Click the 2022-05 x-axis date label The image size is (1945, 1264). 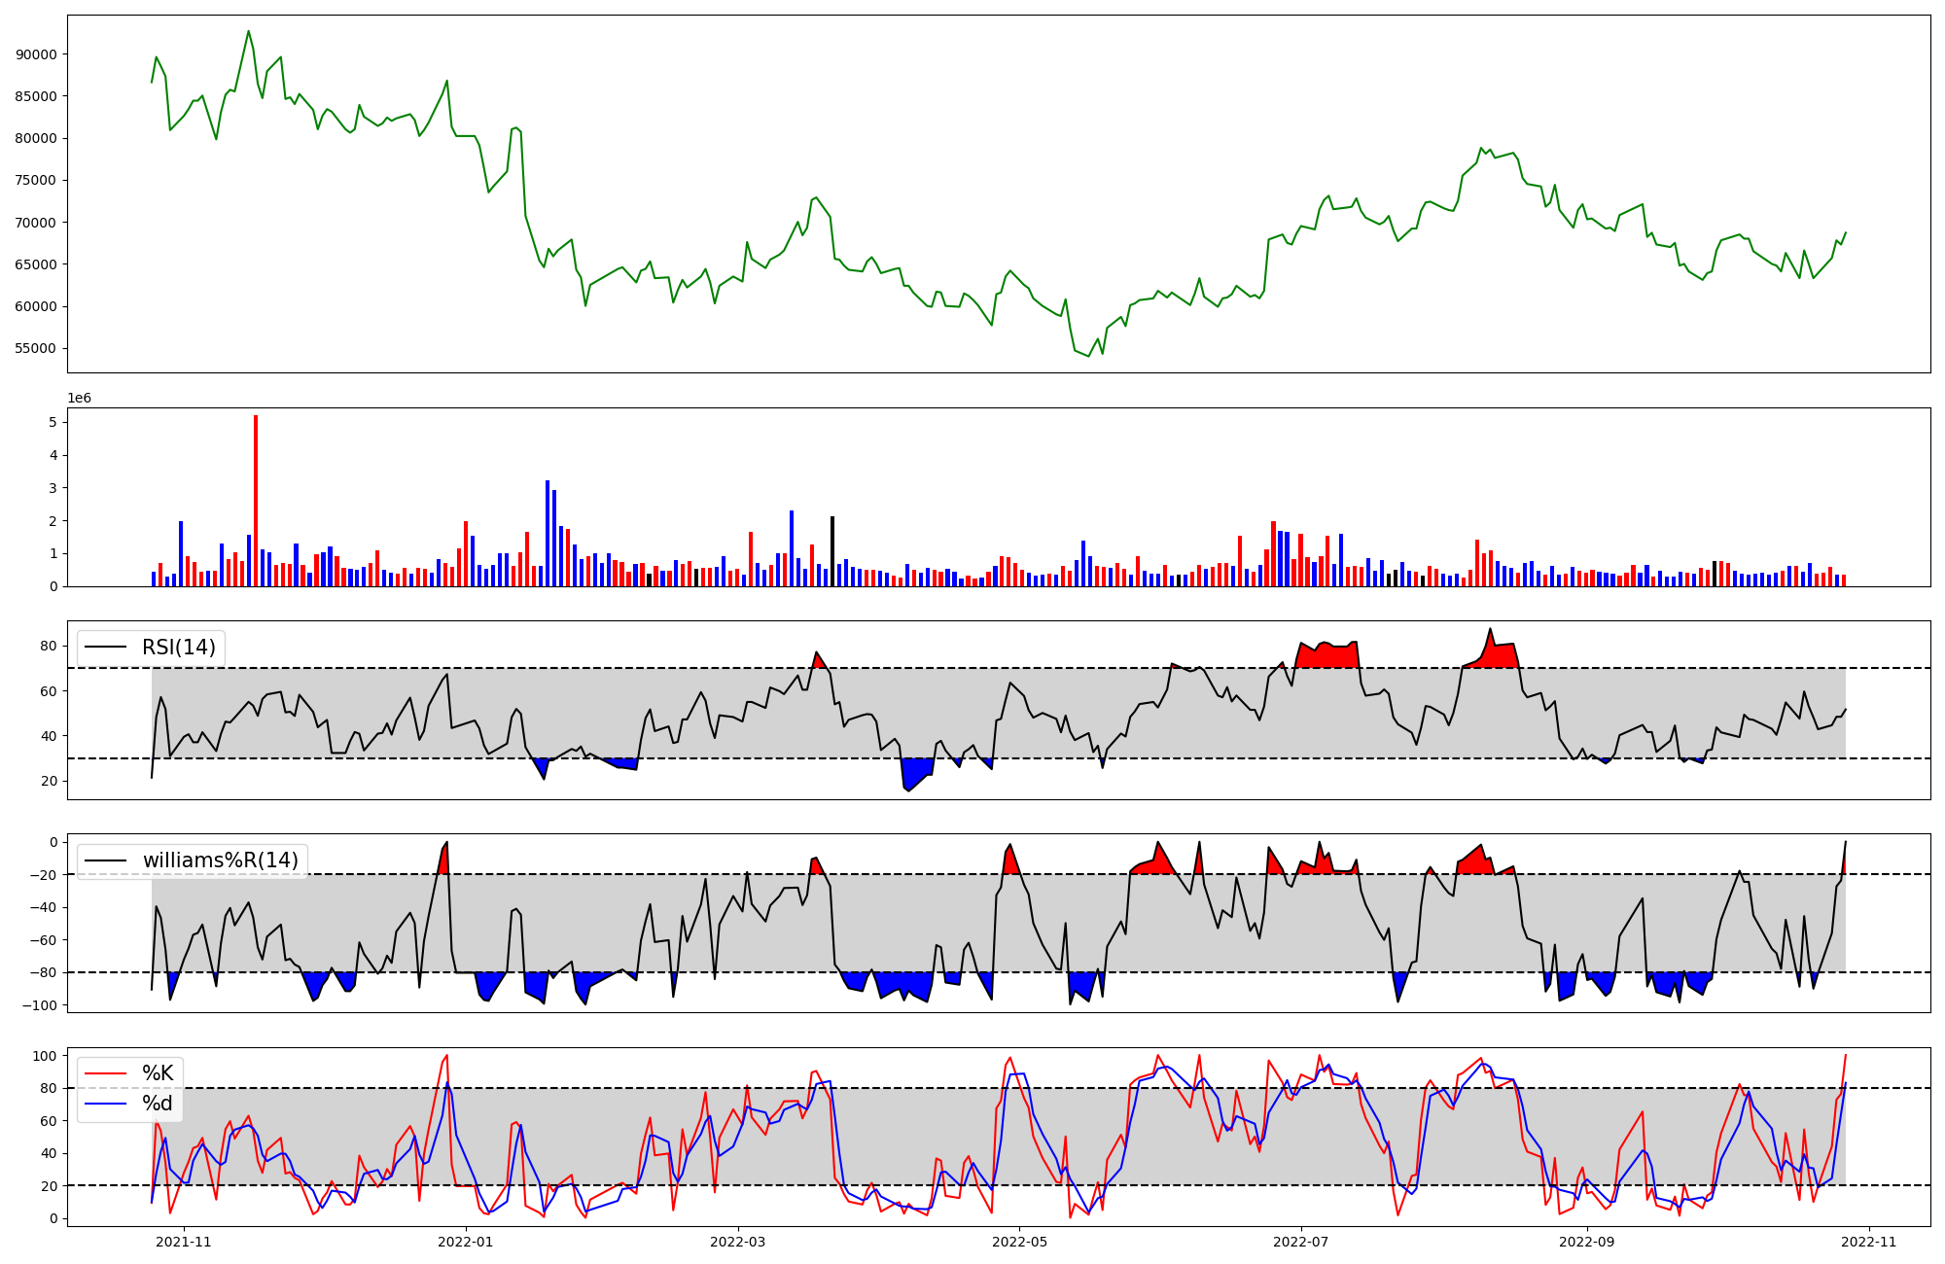(1019, 1242)
